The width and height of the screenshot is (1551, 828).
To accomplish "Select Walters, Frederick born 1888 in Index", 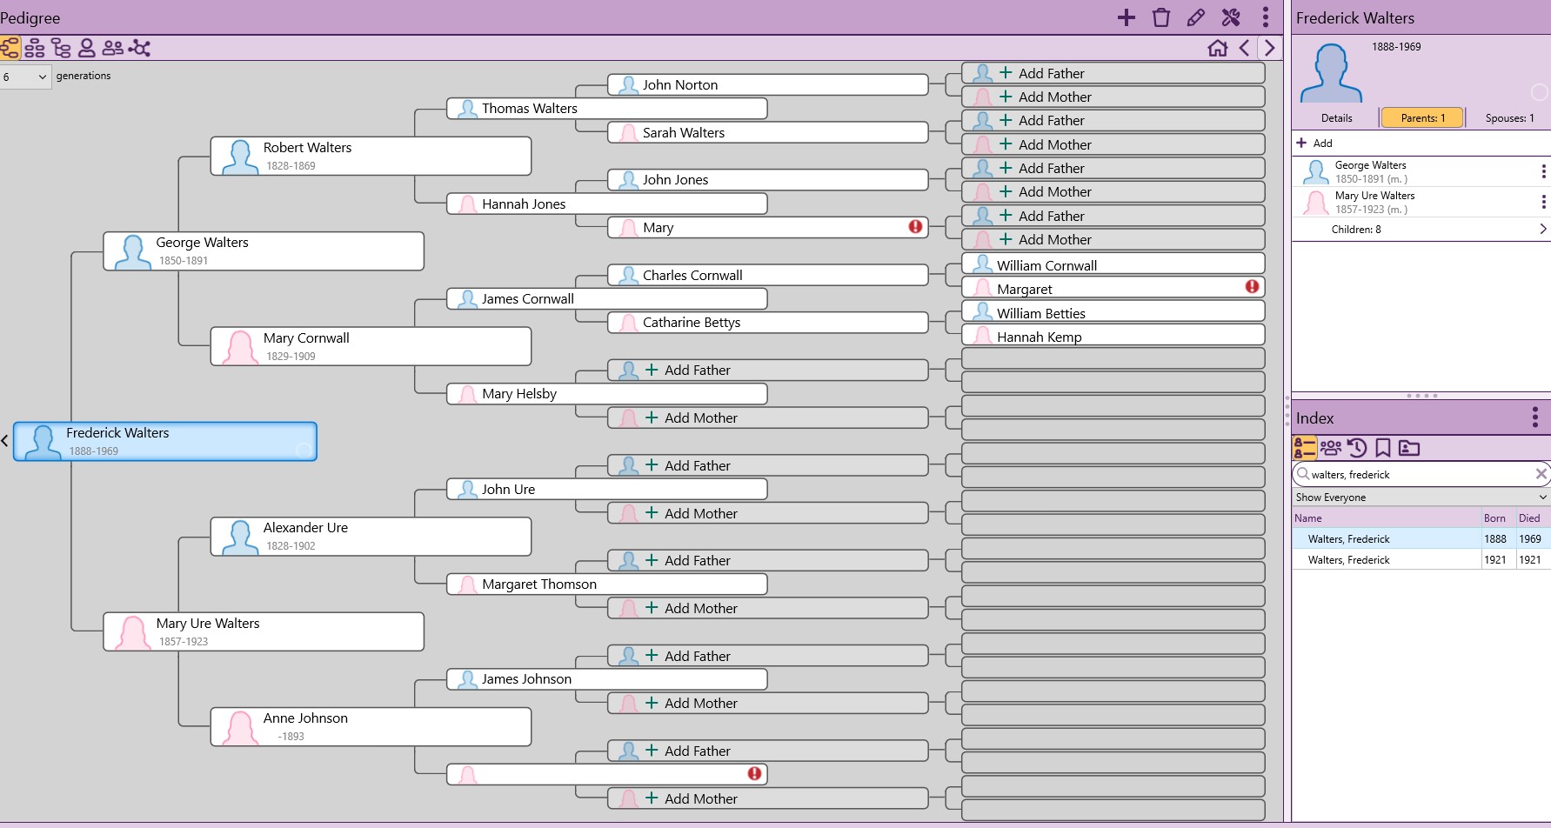I will click(1421, 538).
